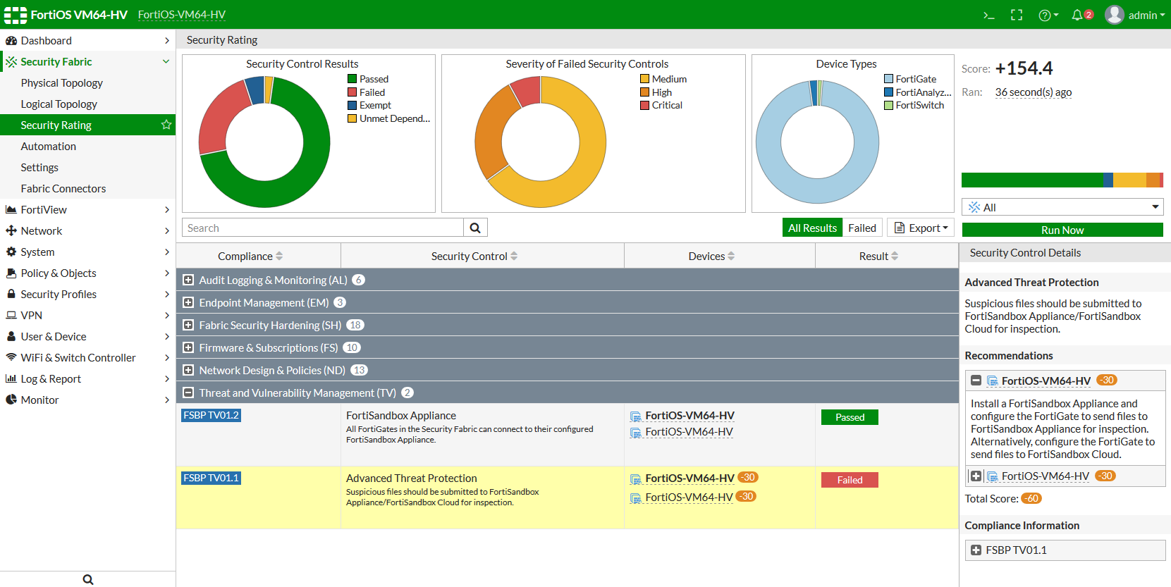Viewport: 1171px width, 587px height.
Task: Open Fabric Connectors menu item
Action: tap(63, 189)
